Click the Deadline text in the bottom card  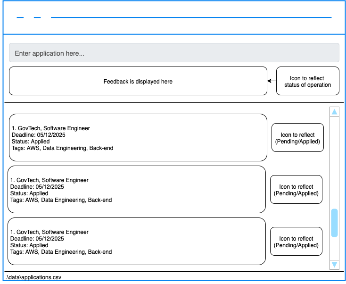(37, 239)
